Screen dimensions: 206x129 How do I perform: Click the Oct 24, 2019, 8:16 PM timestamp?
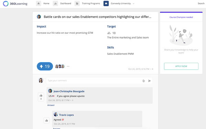[x=139, y=69]
